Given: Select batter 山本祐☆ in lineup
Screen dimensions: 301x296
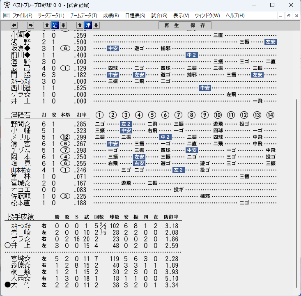Looking at the screenshot, I should coord(21,170).
